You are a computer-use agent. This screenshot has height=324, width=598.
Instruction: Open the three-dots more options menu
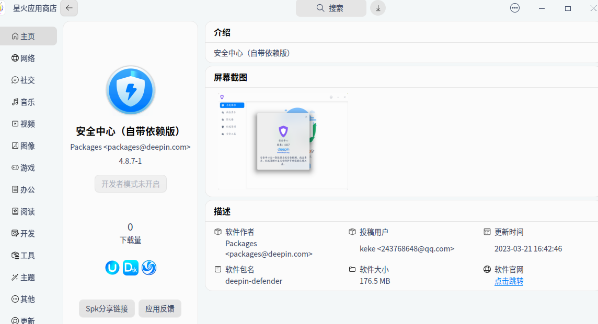[x=515, y=8]
